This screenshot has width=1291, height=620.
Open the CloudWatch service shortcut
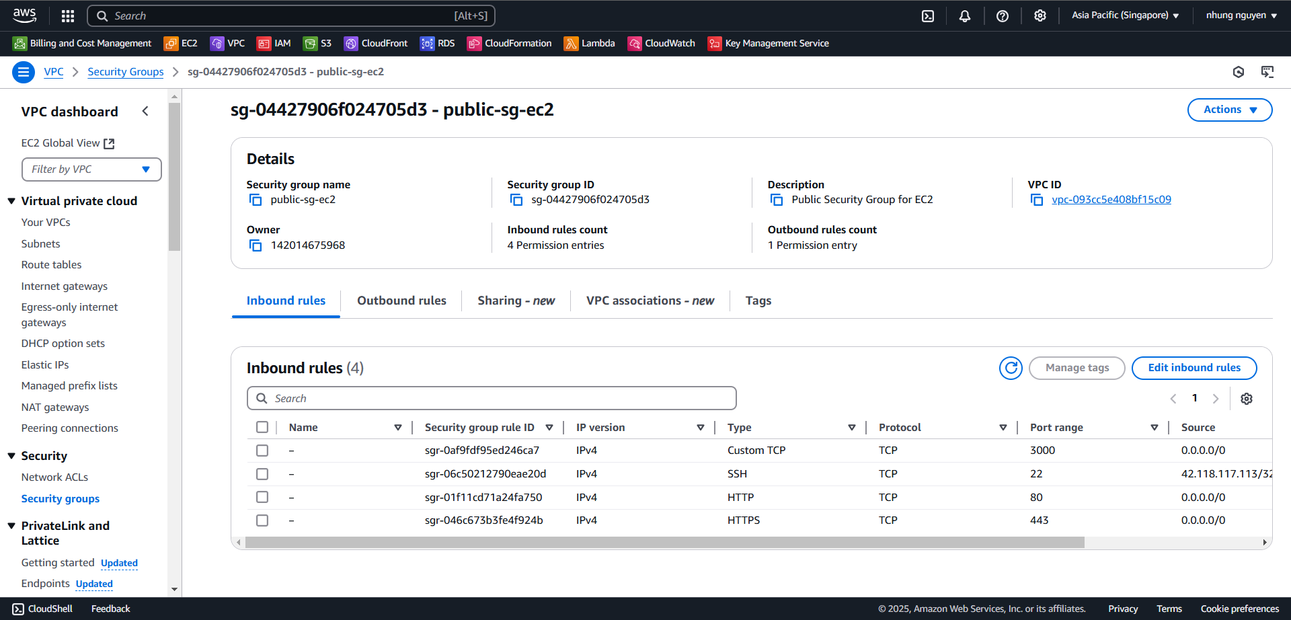(x=662, y=44)
